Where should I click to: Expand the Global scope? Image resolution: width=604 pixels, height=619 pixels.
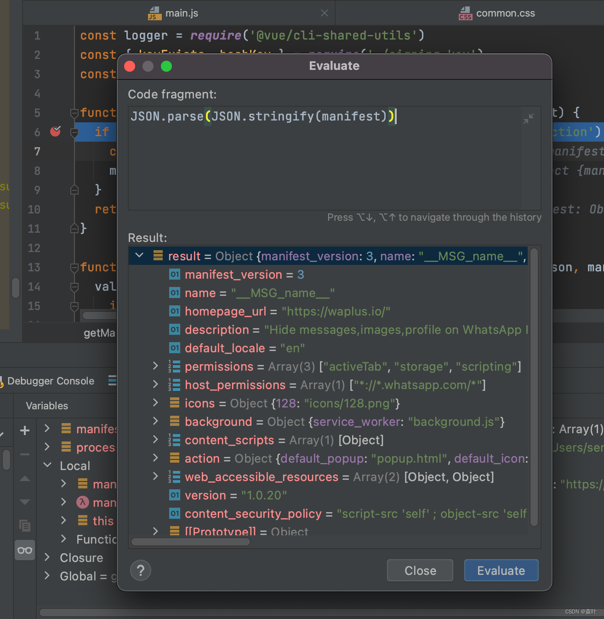47,576
